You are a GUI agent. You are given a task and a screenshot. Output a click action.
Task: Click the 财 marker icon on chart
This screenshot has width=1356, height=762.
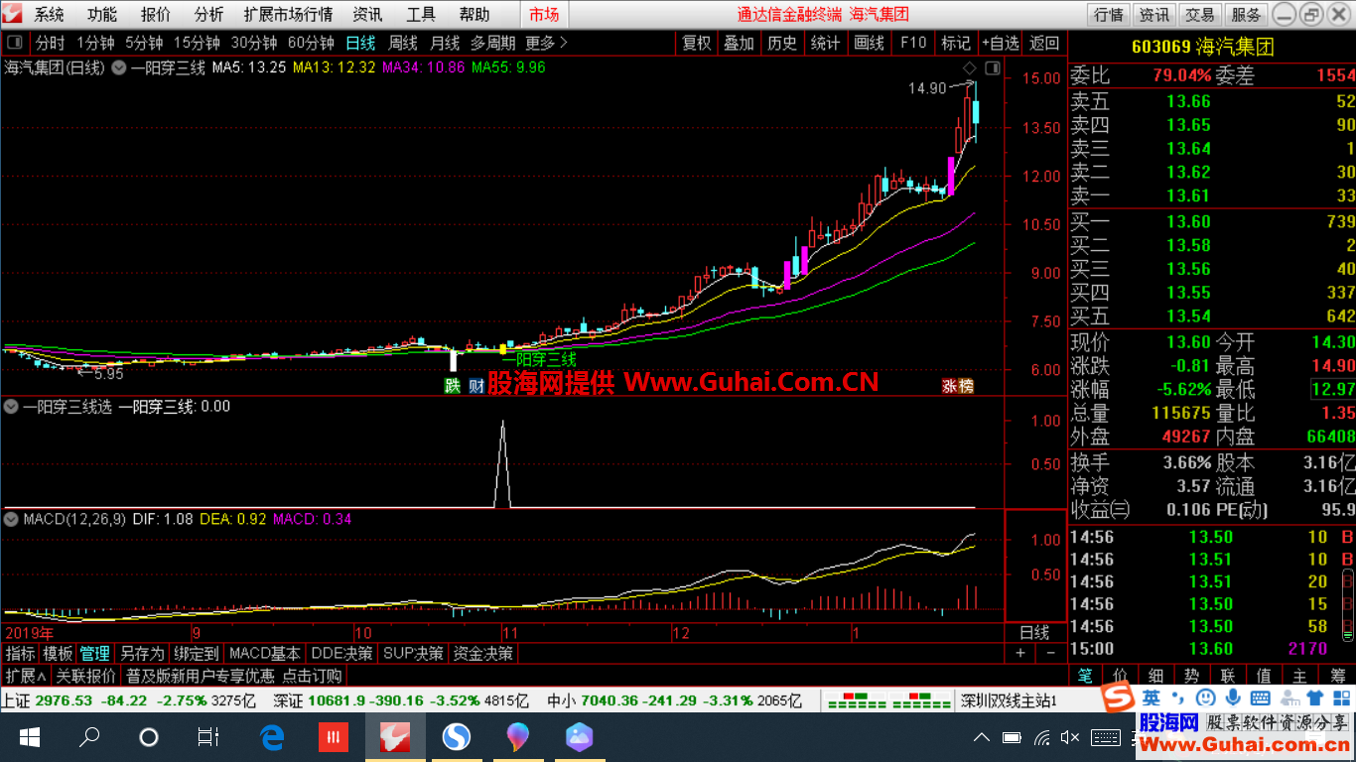477,386
